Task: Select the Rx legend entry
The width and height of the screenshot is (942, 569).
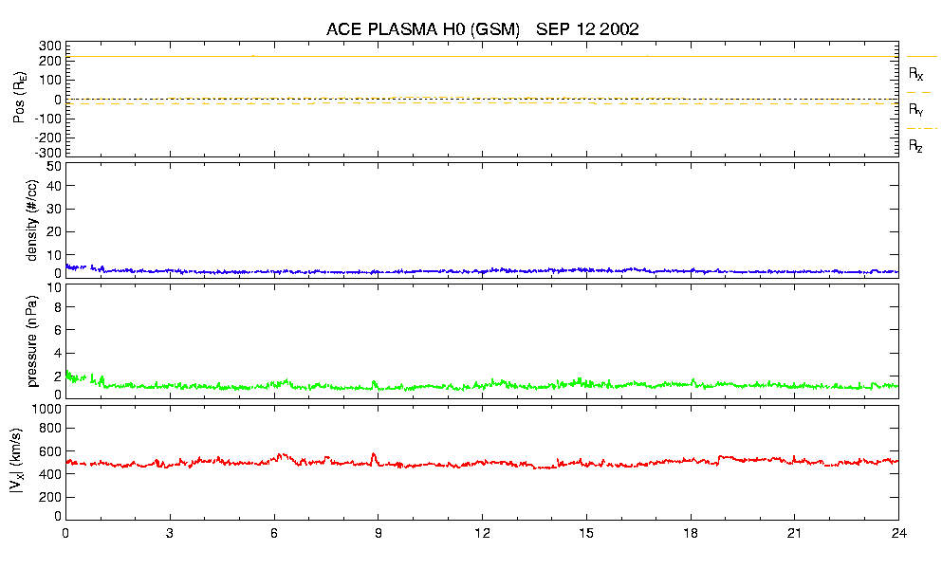Action: (915, 73)
